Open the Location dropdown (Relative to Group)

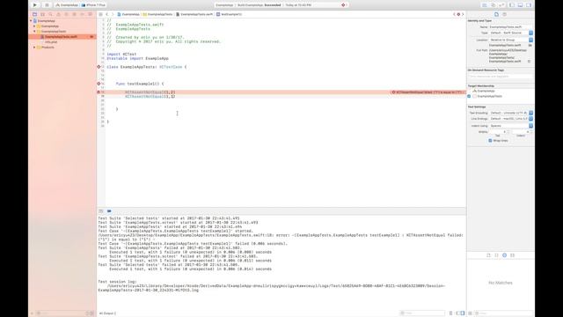point(511,40)
